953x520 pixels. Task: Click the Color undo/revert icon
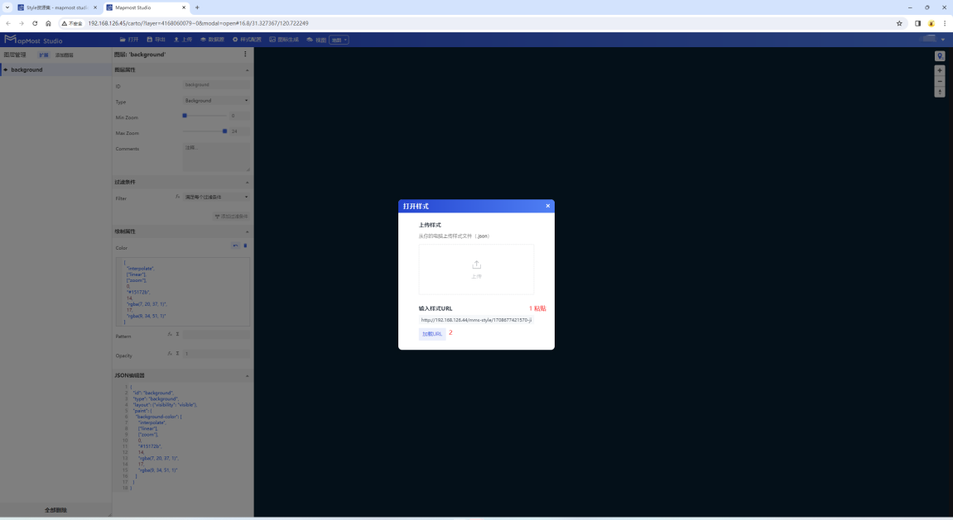pos(235,246)
